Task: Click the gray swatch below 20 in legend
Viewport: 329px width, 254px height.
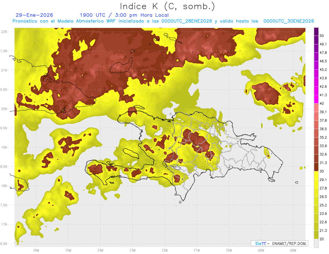Action: (x=316, y=243)
